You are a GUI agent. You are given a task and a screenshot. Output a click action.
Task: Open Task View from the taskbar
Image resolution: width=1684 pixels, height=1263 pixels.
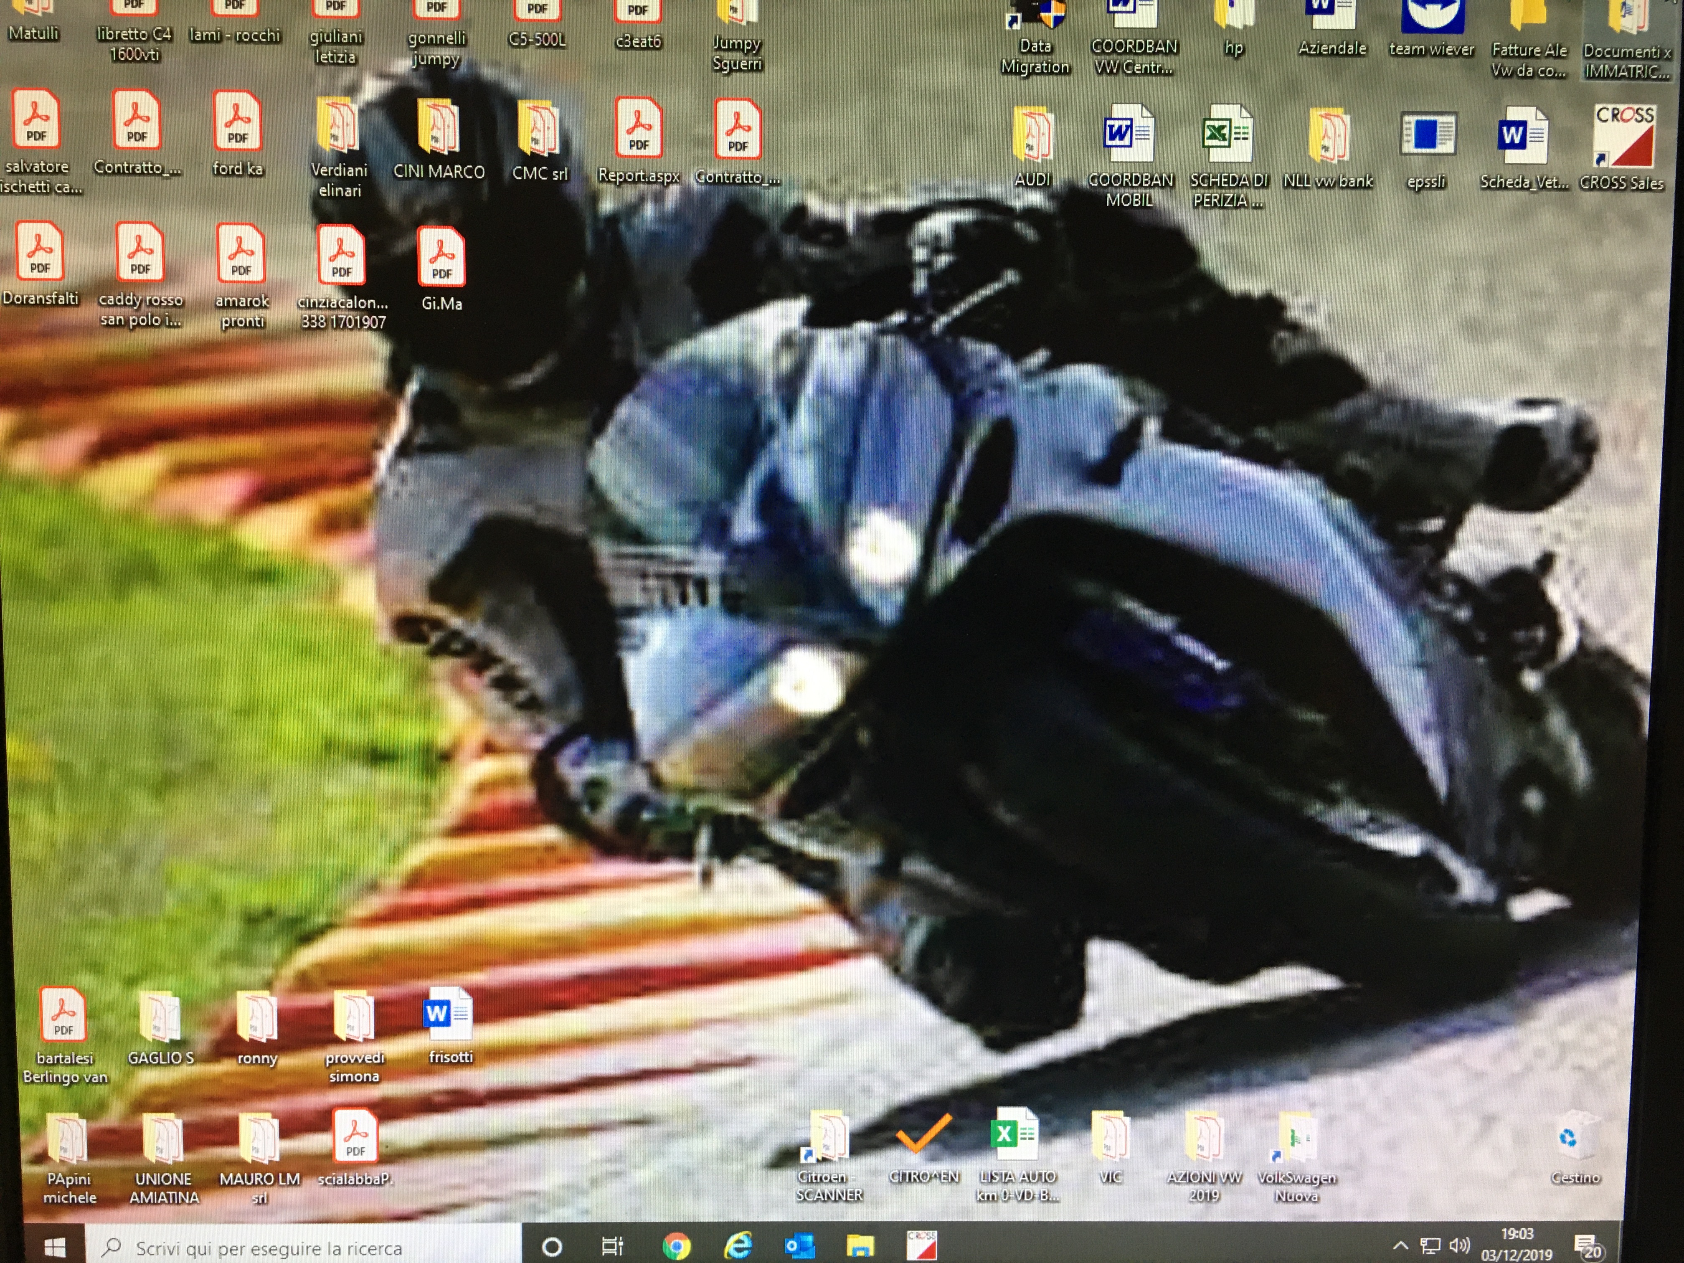[x=612, y=1246]
